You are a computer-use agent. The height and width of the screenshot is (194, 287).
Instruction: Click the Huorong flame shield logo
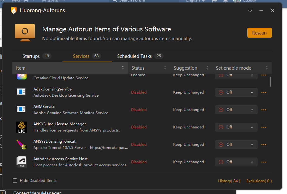click(14, 10)
